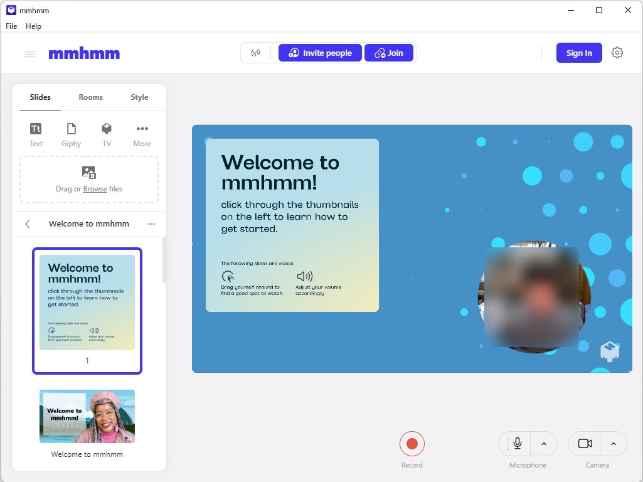The height and width of the screenshot is (482, 643).
Task: Expand microphone options chevron
Action: 544,444
